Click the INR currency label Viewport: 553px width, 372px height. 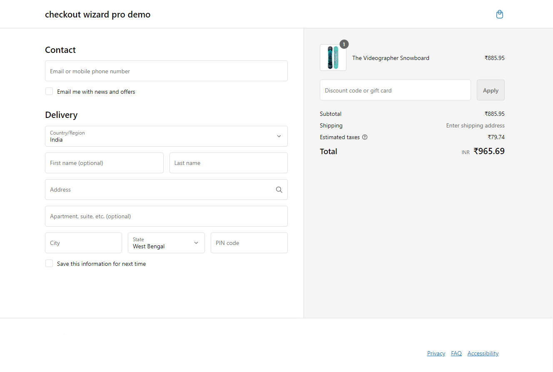point(466,152)
